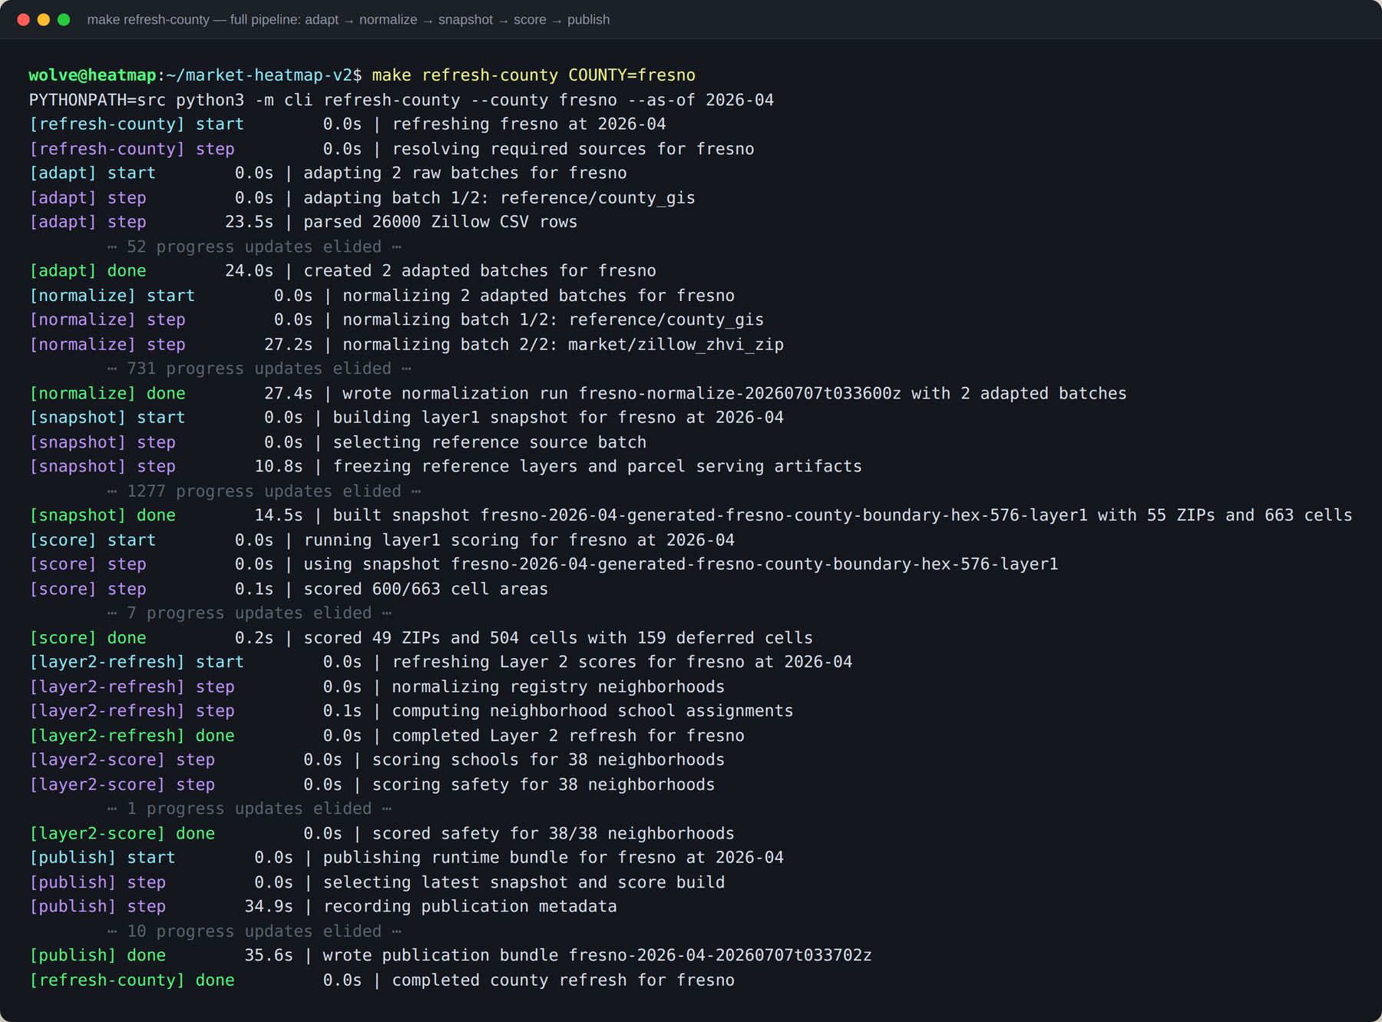Screen dimensions: 1382x1022
Task: Click the red close window button
Action: coord(24,20)
